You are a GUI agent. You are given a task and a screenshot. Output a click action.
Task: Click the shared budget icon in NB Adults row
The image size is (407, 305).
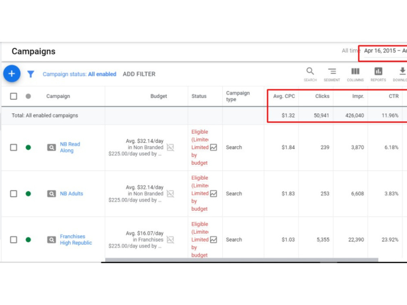coord(170,194)
